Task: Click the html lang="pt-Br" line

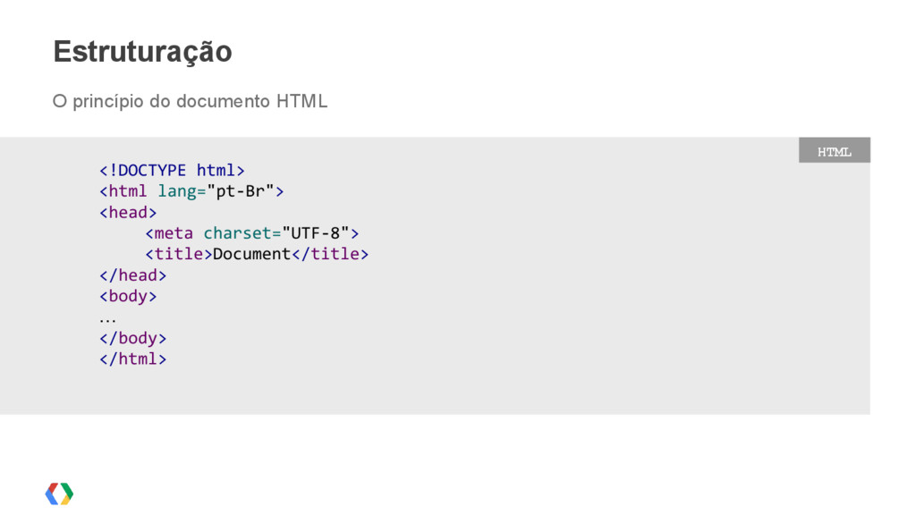Action: tap(191, 191)
